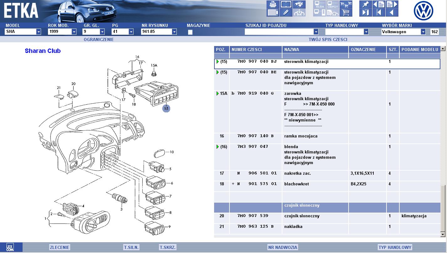
Task: Open the DEPOT connection icon
Action: pos(333,4)
